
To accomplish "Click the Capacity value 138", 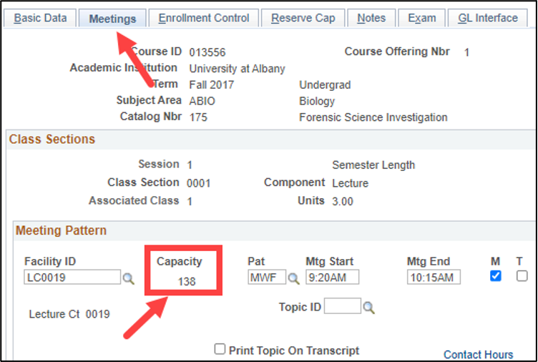I will click(x=187, y=281).
